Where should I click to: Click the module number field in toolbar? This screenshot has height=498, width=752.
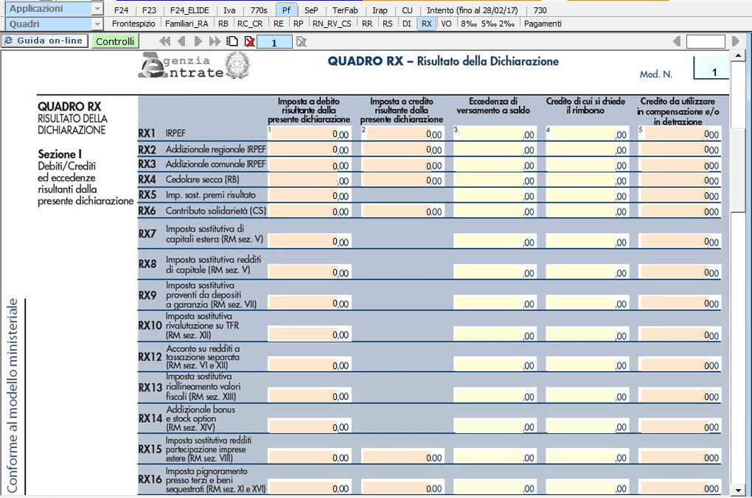tap(274, 42)
